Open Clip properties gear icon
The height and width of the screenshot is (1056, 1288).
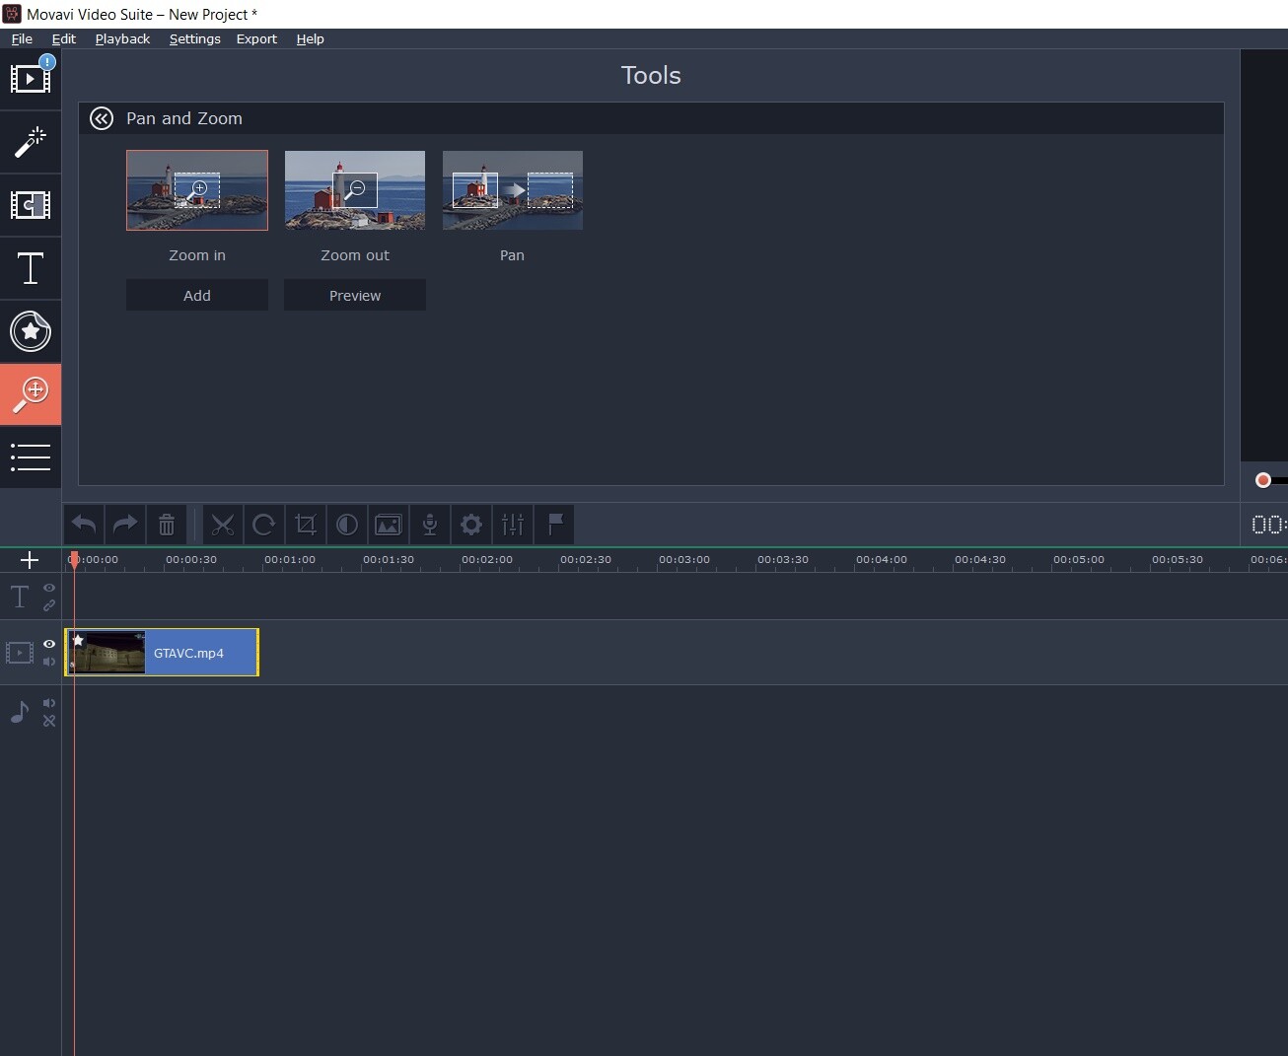coord(471,525)
